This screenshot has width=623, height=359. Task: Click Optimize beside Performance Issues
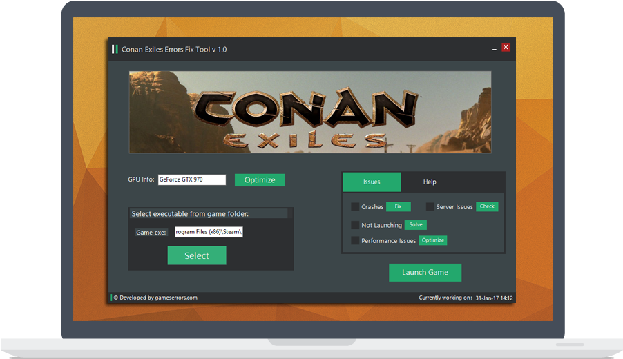(433, 240)
